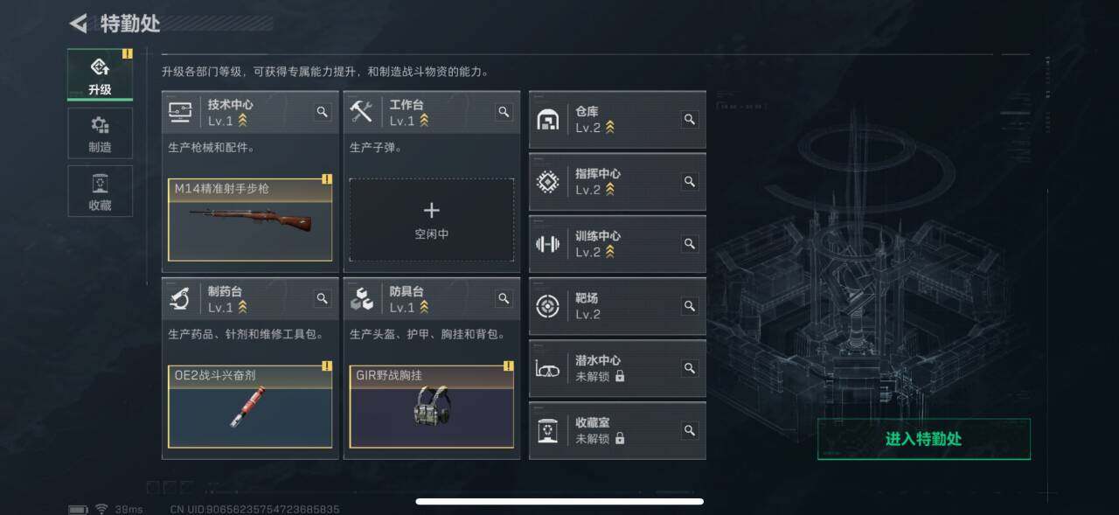
Task: Open magnifier details for 工作台
Action: click(504, 112)
